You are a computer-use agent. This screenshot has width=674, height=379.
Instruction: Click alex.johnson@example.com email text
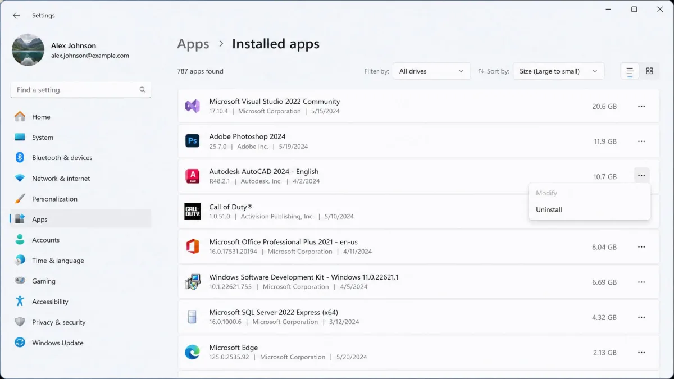[90, 56]
